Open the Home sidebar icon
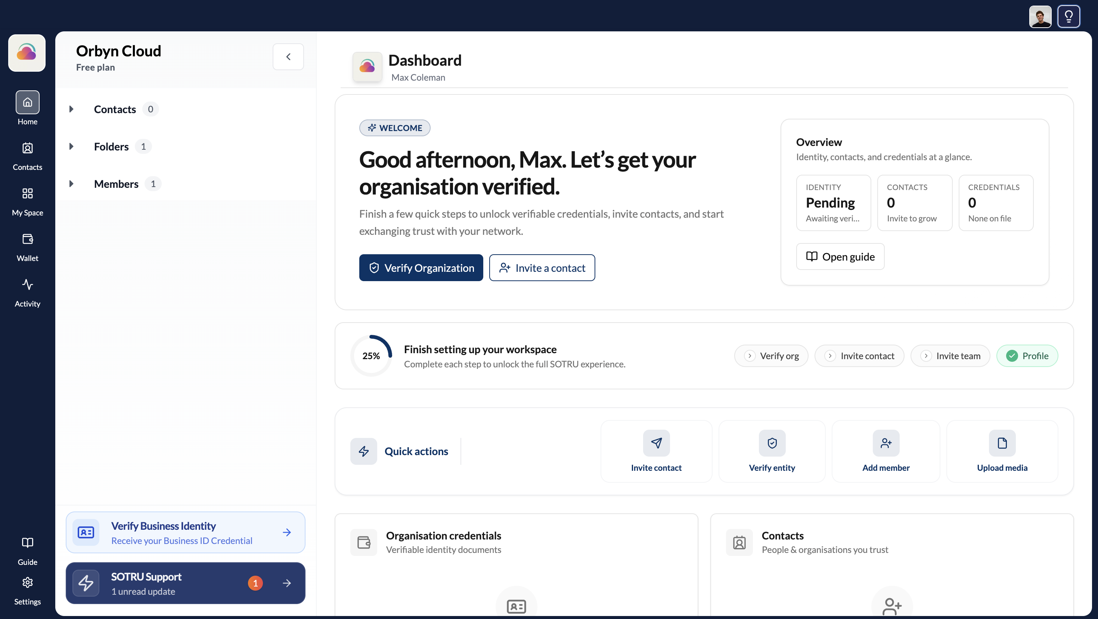 27,102
